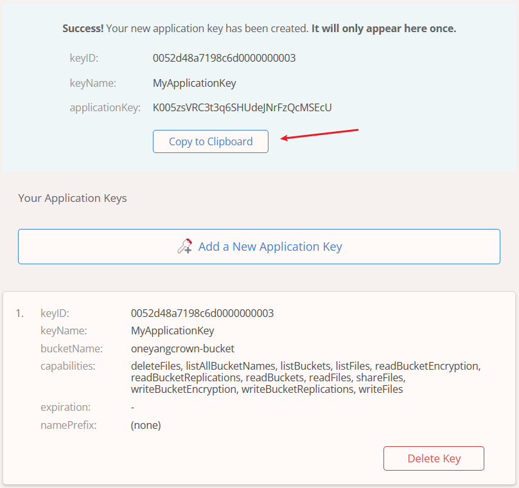This screenshot has width=519, height=488.
Task: Click the 'It will only appear here once' warning
Action: click(383, 29)
